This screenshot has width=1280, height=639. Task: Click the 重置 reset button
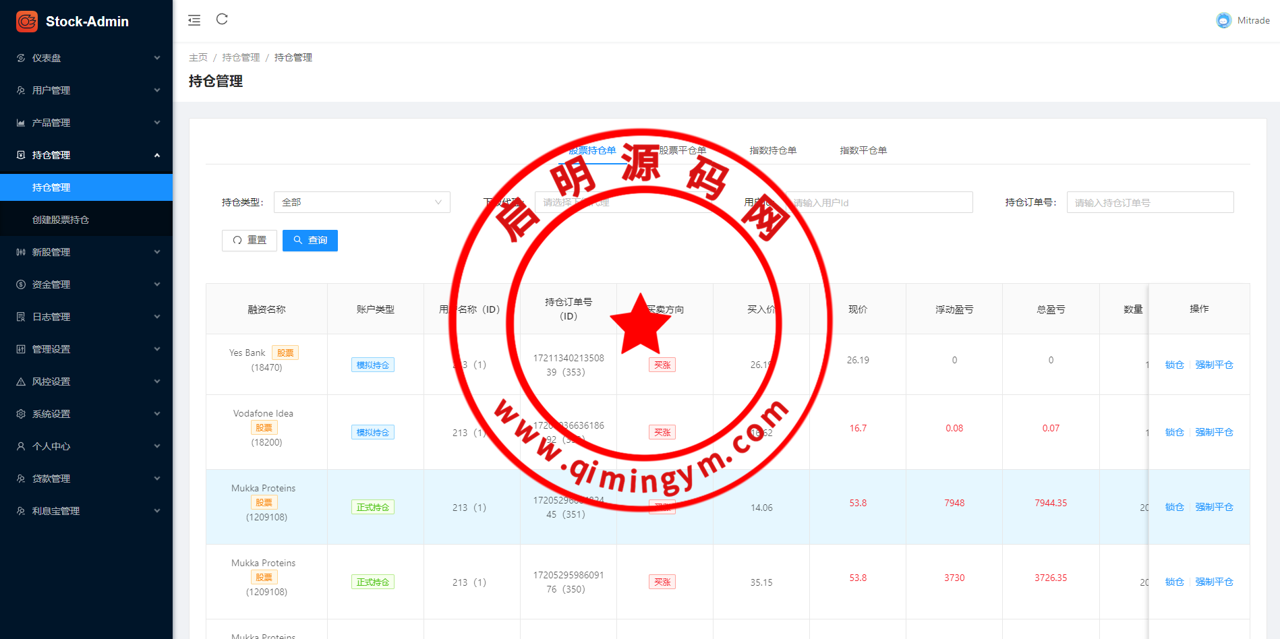250,241
